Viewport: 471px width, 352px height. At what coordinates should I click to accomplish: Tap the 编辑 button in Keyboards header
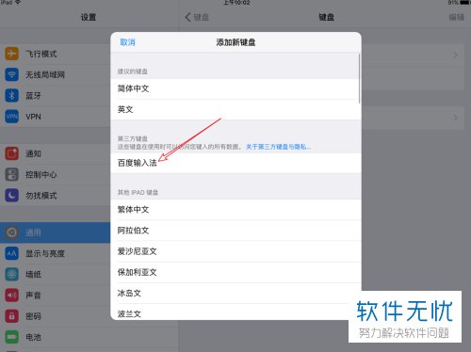(x=456, y=17)
